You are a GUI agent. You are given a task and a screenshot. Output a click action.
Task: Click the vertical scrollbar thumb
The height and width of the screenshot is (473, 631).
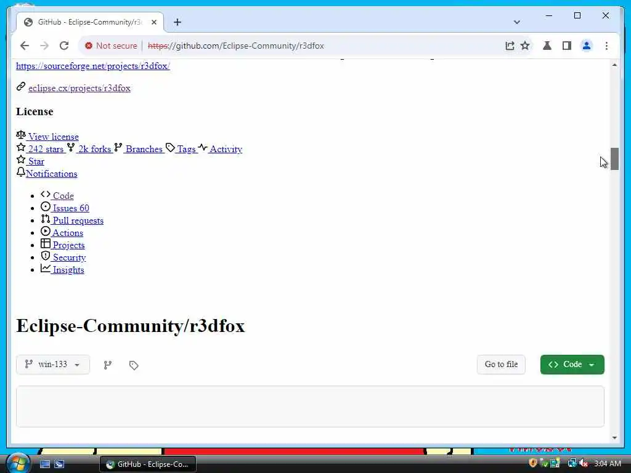614,159
